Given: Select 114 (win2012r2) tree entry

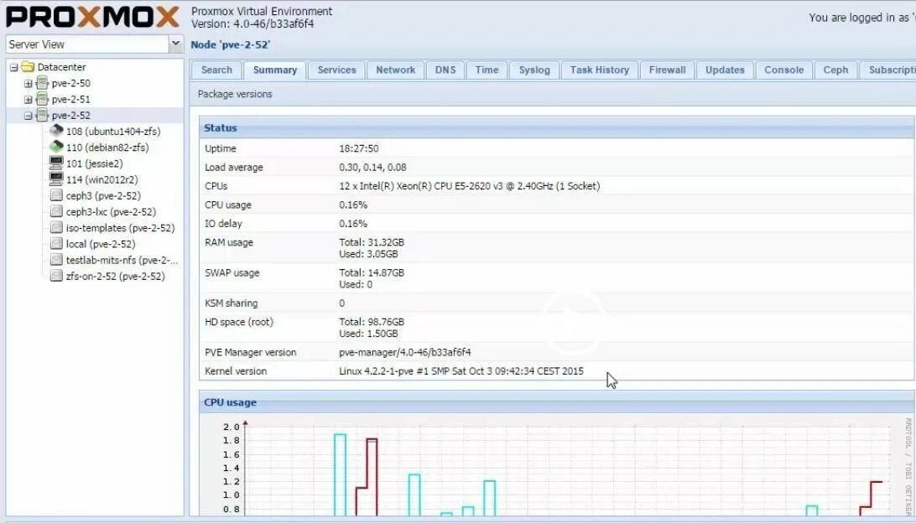Looking at the screenshot, I should click(101, 179).
